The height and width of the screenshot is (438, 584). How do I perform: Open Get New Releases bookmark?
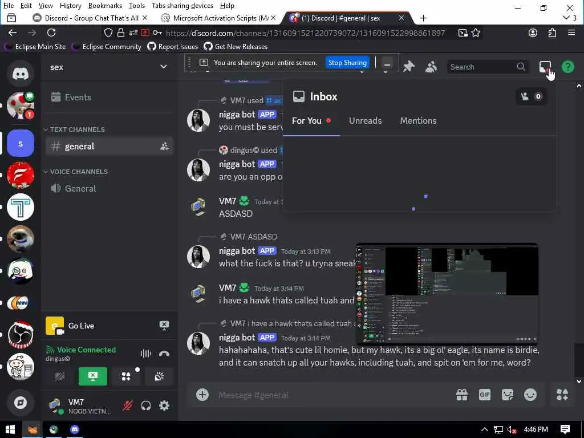coord(236,47)
